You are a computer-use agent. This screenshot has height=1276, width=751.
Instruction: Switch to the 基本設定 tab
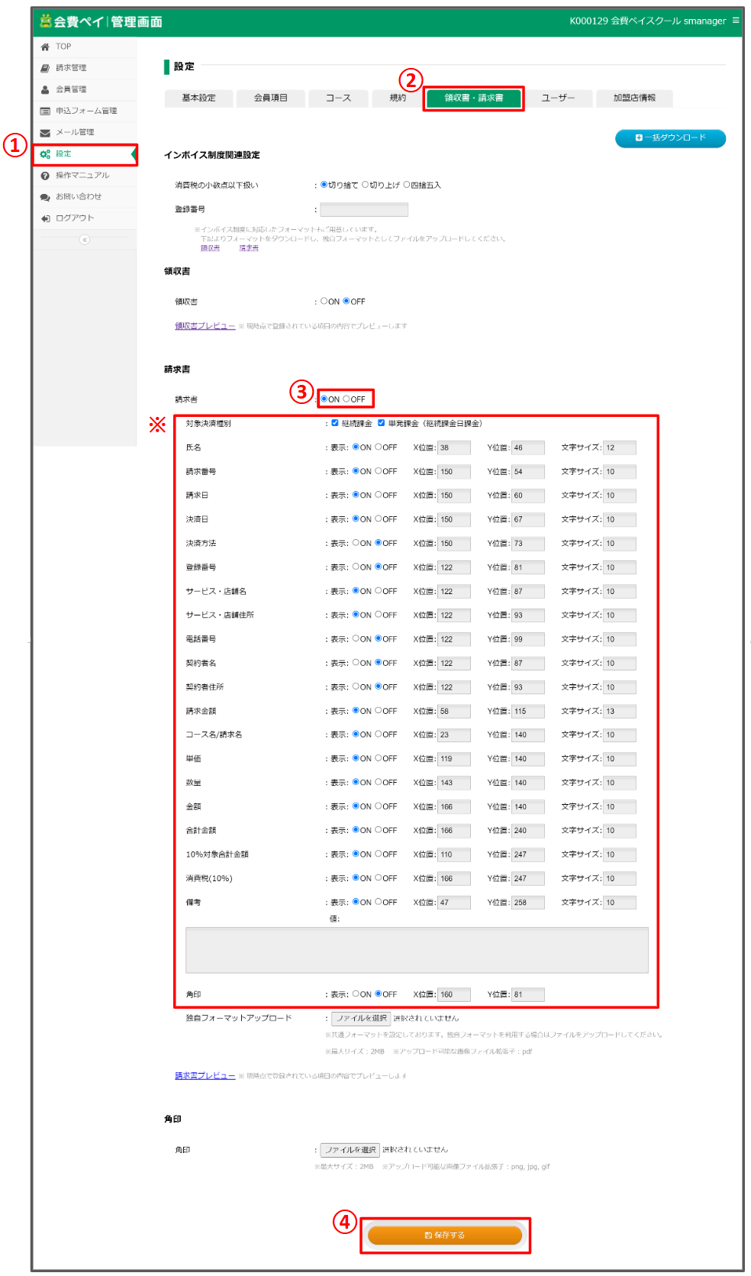(198, 98)
